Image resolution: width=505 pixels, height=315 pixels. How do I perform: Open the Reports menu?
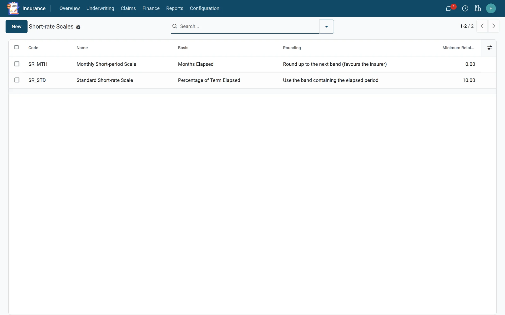click(x=175, y=8)
